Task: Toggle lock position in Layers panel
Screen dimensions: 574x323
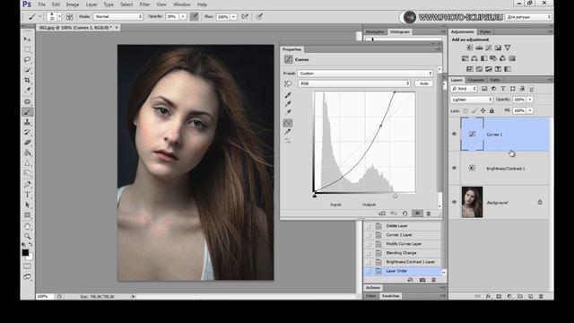Action: point(483,110)
